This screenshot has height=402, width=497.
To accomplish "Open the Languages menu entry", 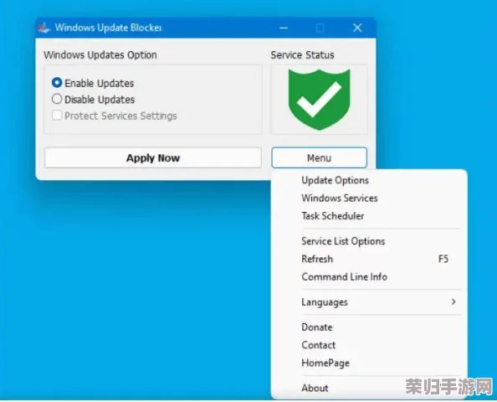I will click(369, 302).
